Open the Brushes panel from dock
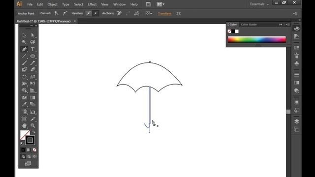315x177 pixels. coord(296,56)
